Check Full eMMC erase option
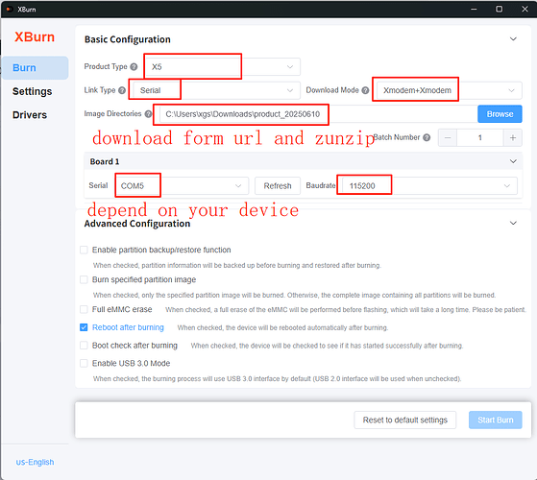The height and width of the screenshot is (480, 537). click(x=84, y=310)
